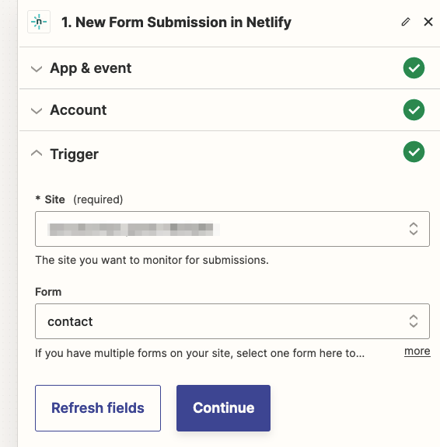Viewport: 440px width, 447px height.
Task: Click the Form dropdown up-down arrows
Action: click(414, 321)
